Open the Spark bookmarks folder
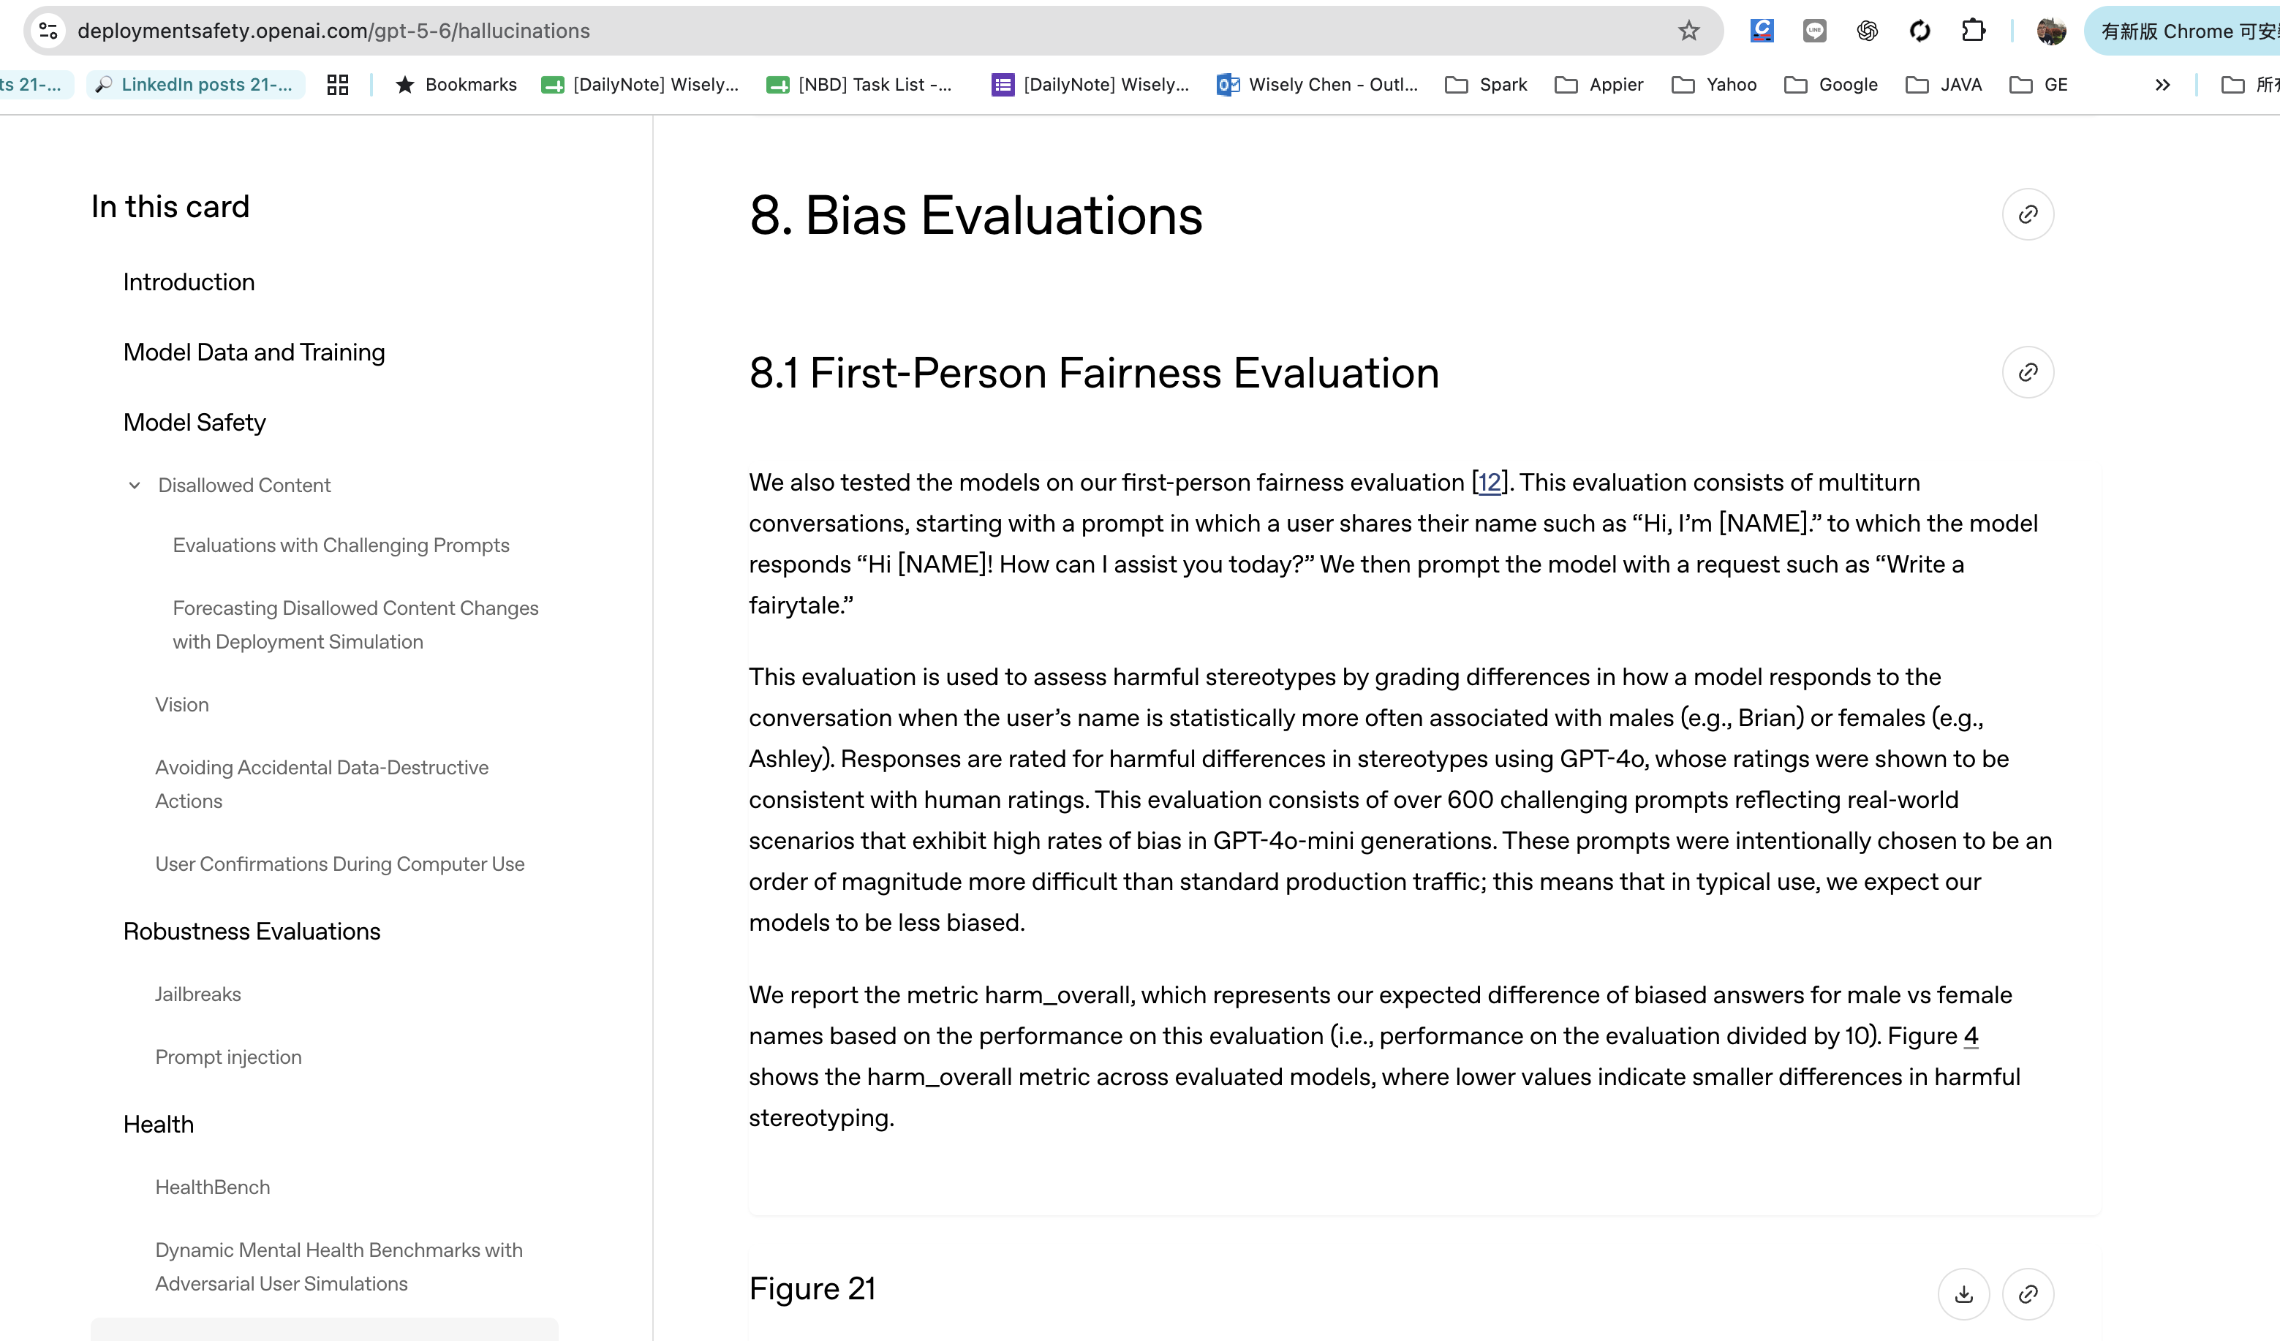Screen dimensions: 2280x1341 coord(1486,84)
